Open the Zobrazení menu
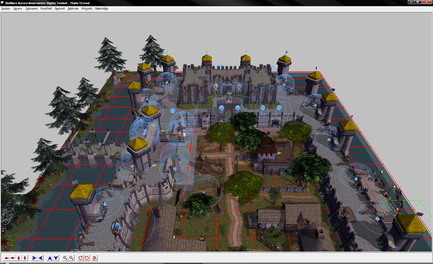Image resolution: width=433 pixels, height=264 pixels. pos(31,8)
